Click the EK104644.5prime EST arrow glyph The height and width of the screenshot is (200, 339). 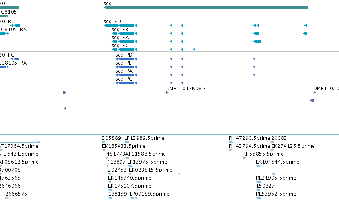coord(258,166)
